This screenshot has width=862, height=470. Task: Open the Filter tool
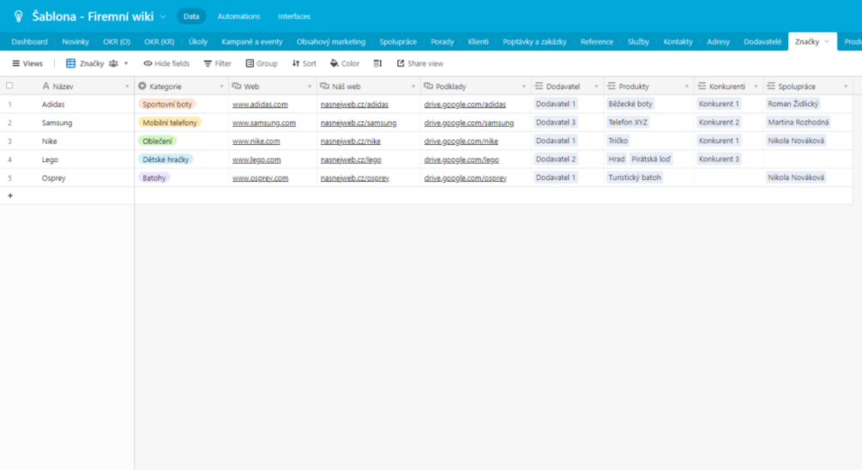click(218, 63)
